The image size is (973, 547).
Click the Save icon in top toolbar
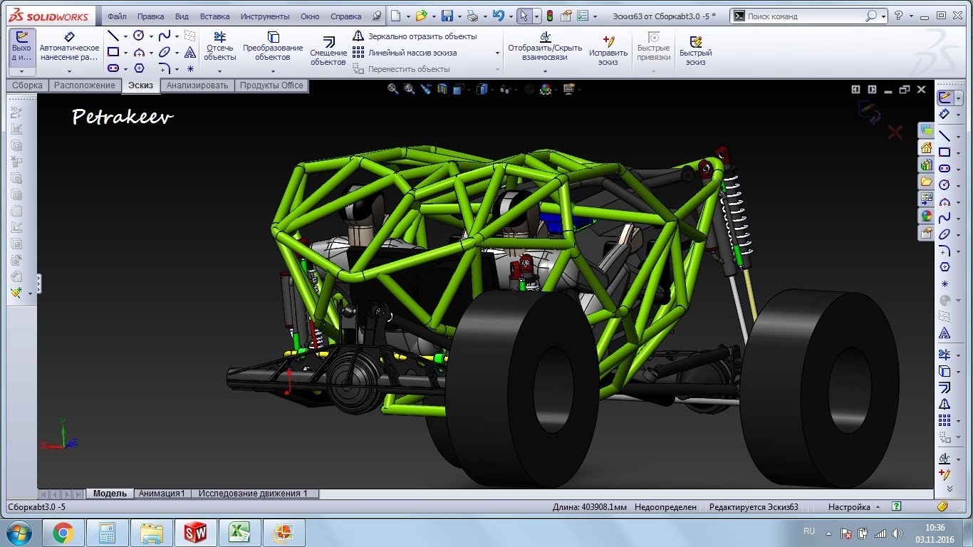tap(447, 16)
